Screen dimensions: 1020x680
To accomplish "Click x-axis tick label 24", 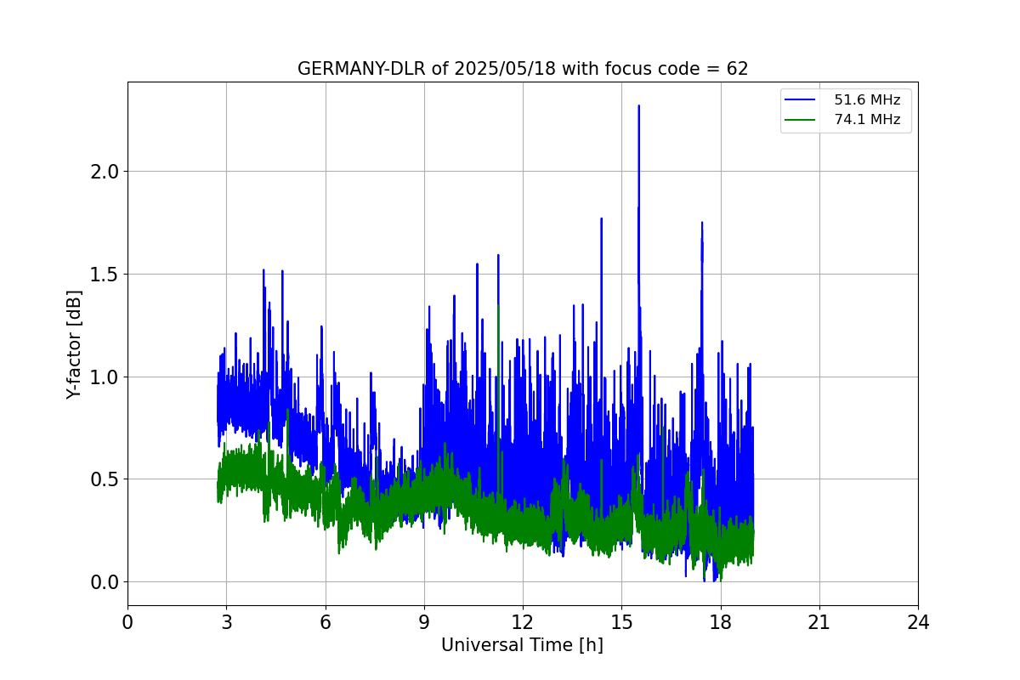I will tap(918, 622).
